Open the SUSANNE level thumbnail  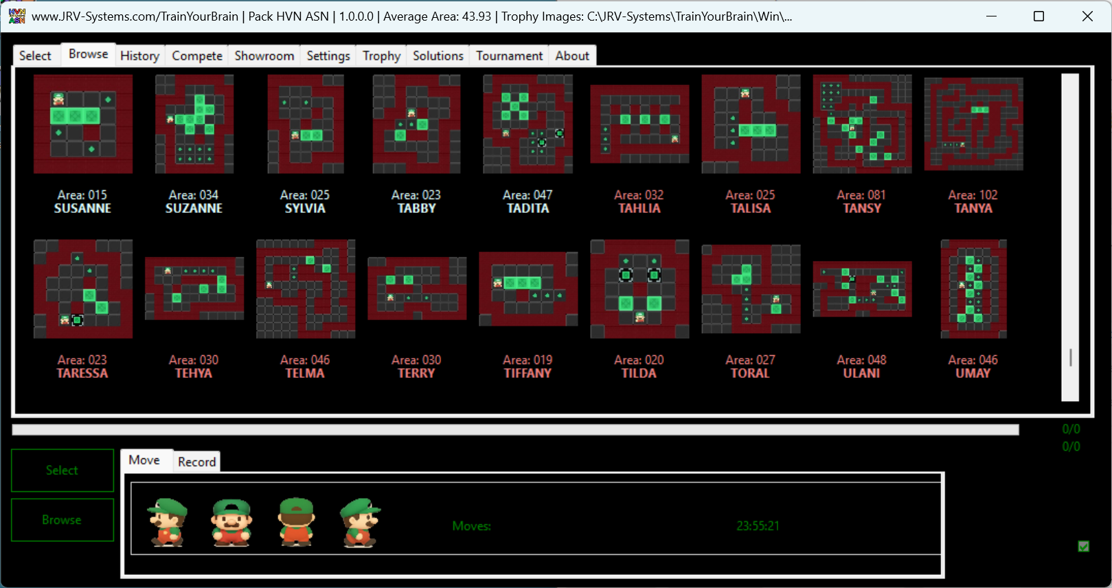[x=83, y=124]
